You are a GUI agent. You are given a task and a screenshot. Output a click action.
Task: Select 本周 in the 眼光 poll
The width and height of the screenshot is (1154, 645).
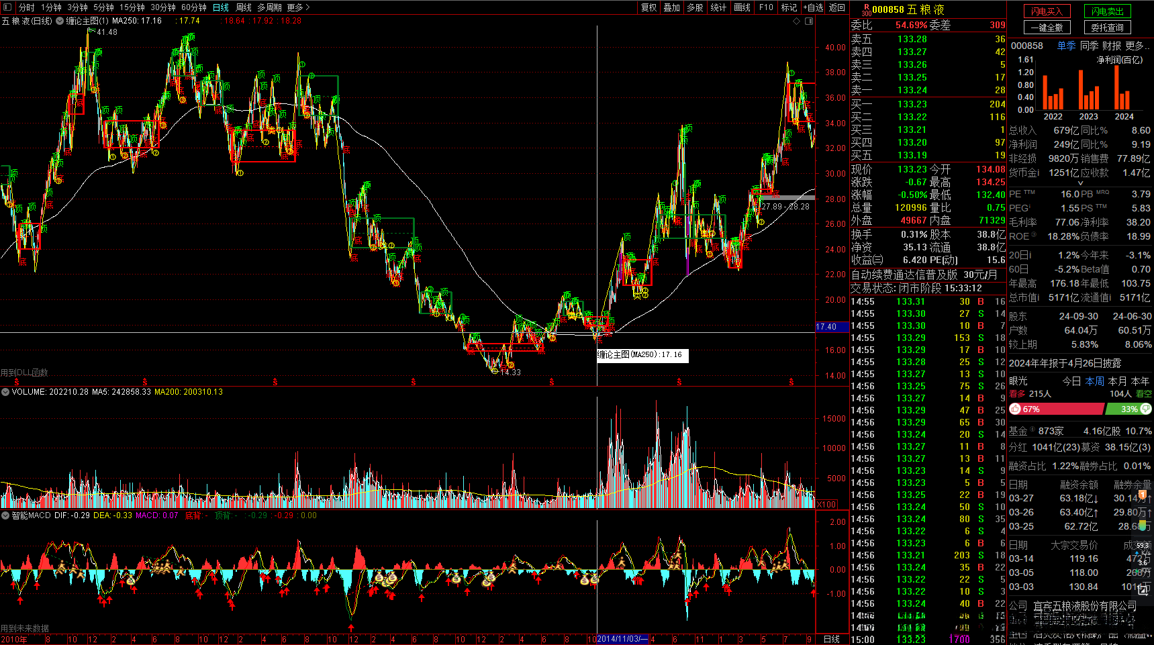[1094, 381]
